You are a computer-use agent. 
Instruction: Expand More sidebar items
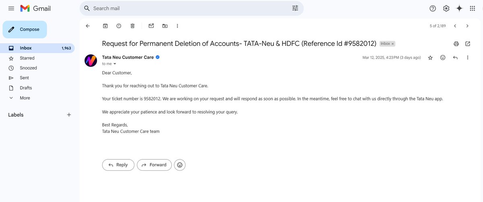[x=37, y=98]
